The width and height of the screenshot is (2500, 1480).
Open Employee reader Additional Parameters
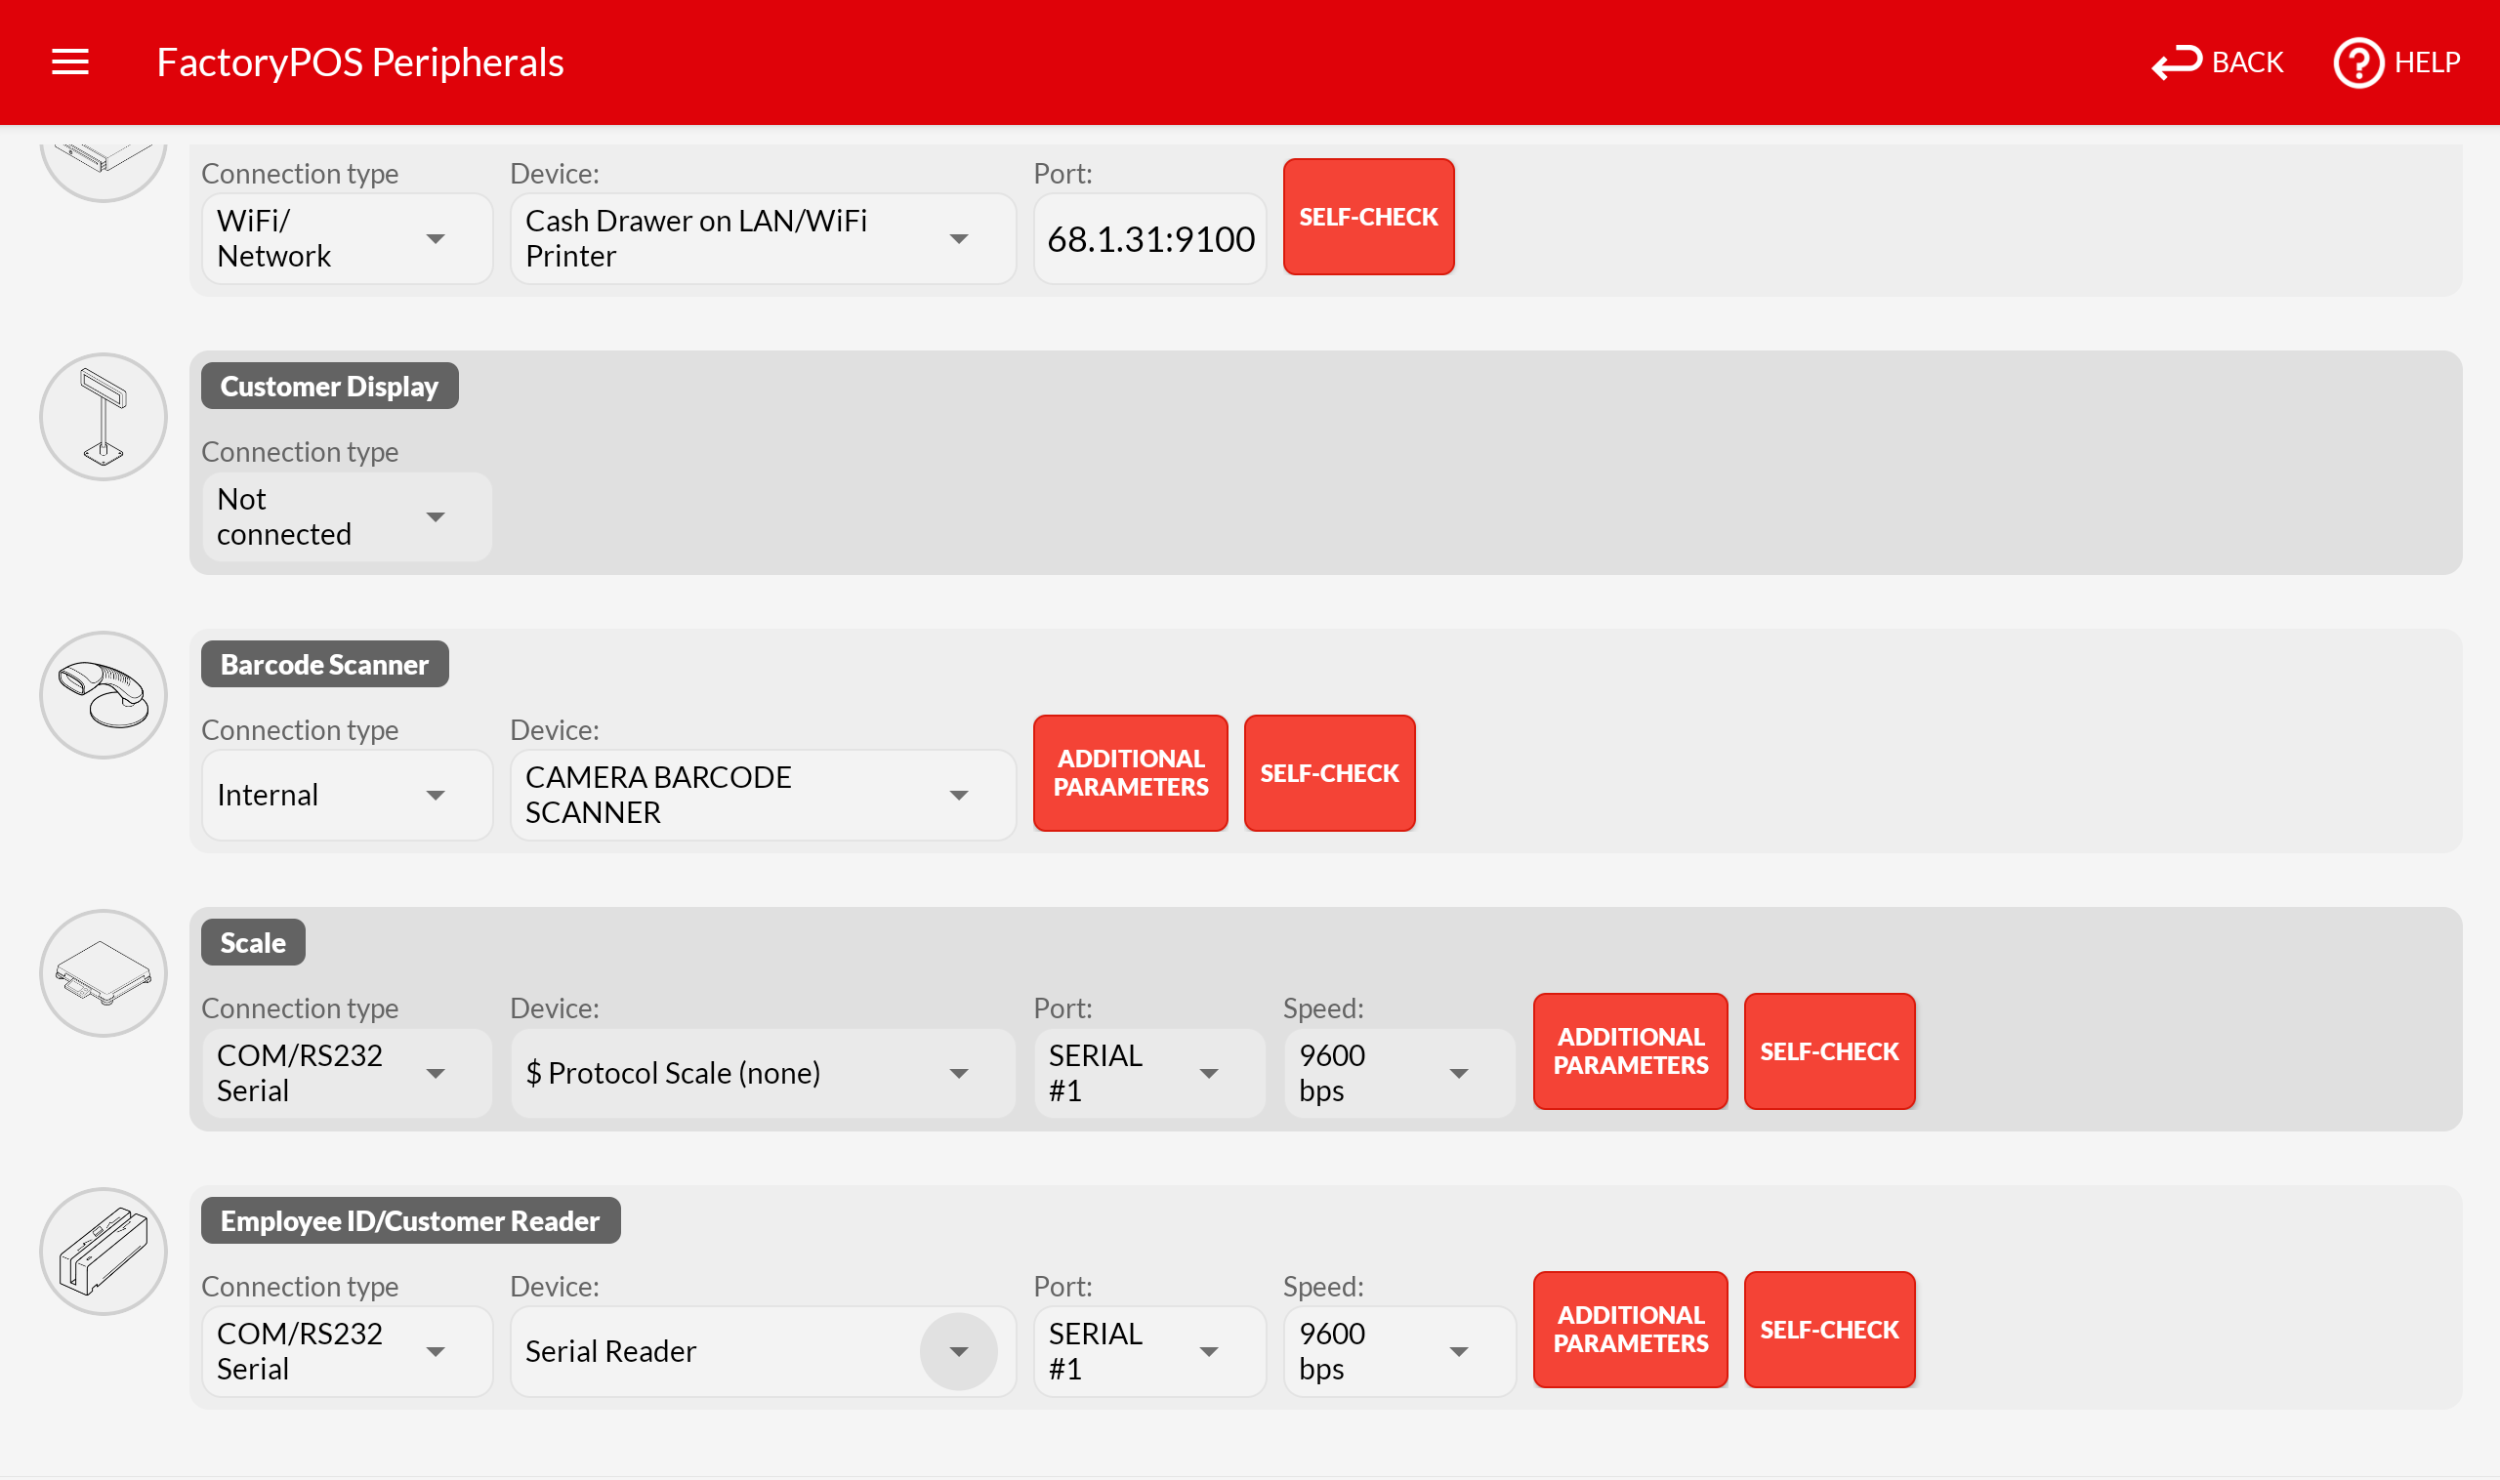[x=1630, y=1330]
